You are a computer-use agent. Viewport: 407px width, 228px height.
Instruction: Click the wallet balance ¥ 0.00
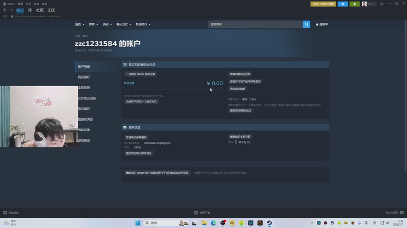coord(215,83)
